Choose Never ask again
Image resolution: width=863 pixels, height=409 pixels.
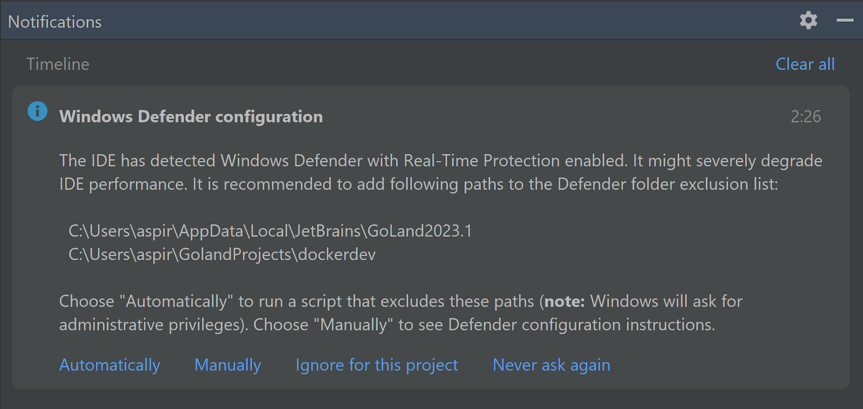551,365
